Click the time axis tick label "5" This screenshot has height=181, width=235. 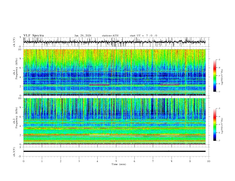(x=116, y=161)
